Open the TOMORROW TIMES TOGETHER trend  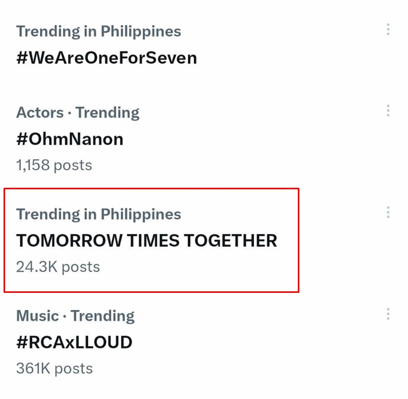(x=146, y=240)
